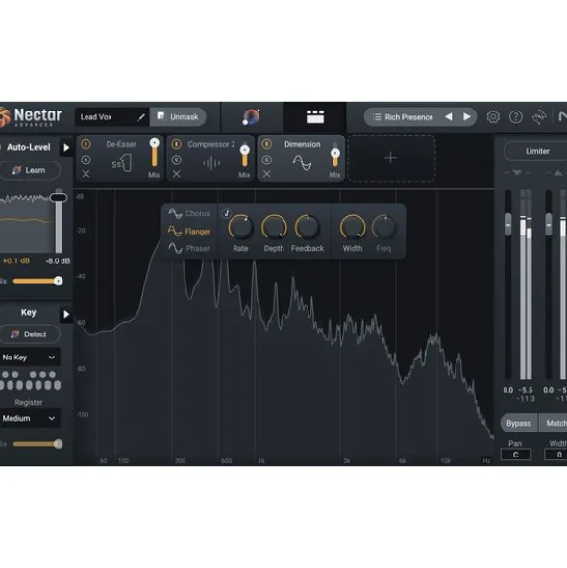
Task: Solo the De-Esser module
Action: tap(86, 160)
